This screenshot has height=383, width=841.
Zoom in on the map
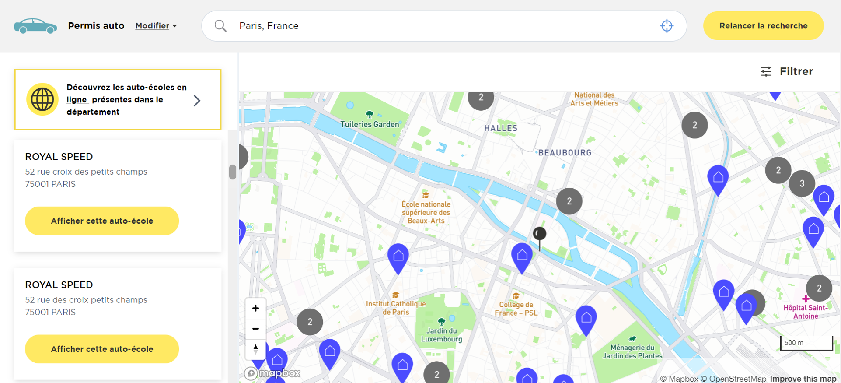[255, 308]
